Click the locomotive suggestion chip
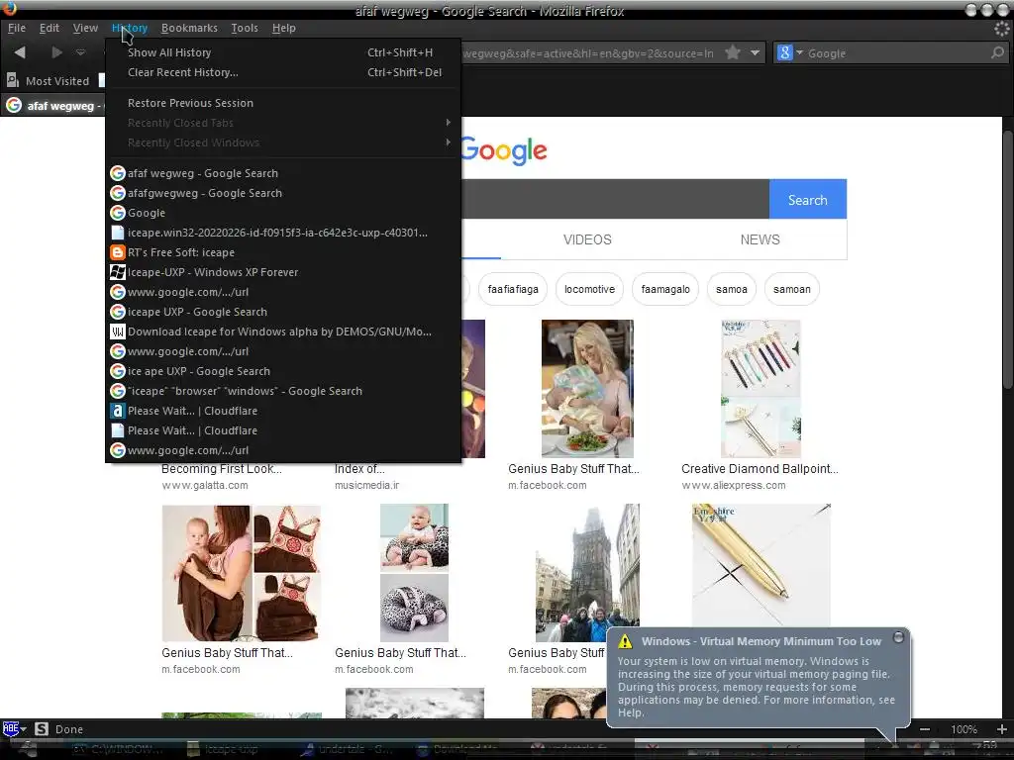 click(589, 289)
